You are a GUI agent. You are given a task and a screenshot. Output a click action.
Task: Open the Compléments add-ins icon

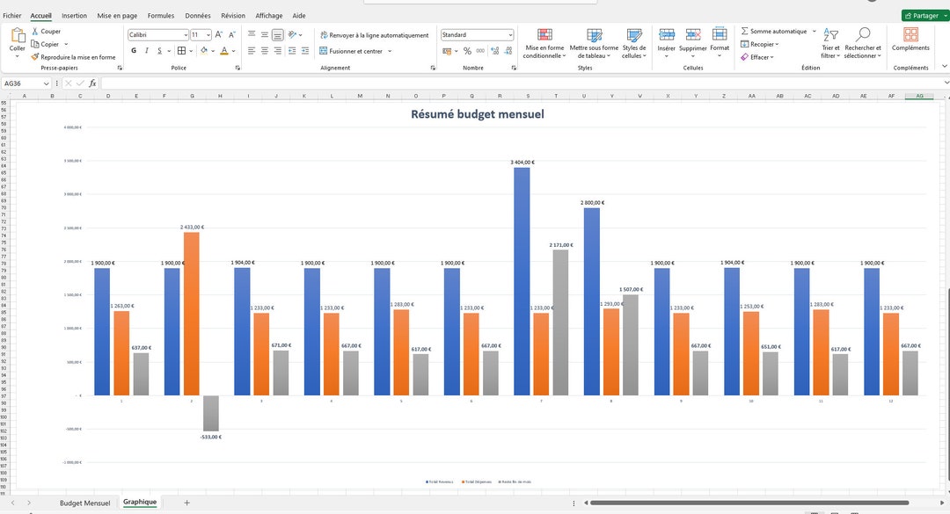tap(910, 35)
